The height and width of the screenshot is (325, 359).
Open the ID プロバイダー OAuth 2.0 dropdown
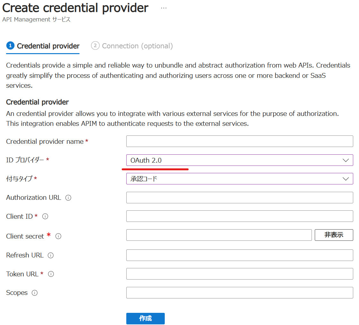click(239, 160)
